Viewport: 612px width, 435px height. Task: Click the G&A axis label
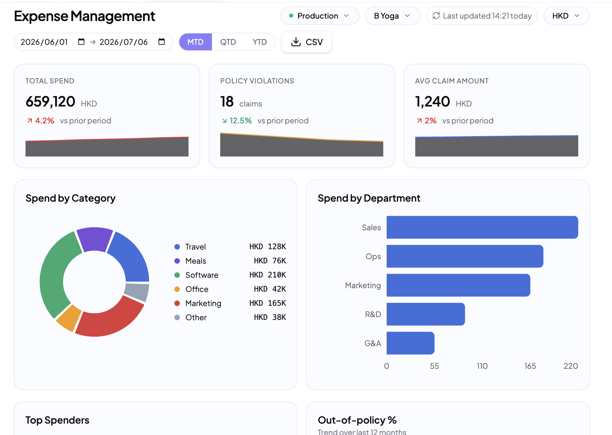(373, 343)
